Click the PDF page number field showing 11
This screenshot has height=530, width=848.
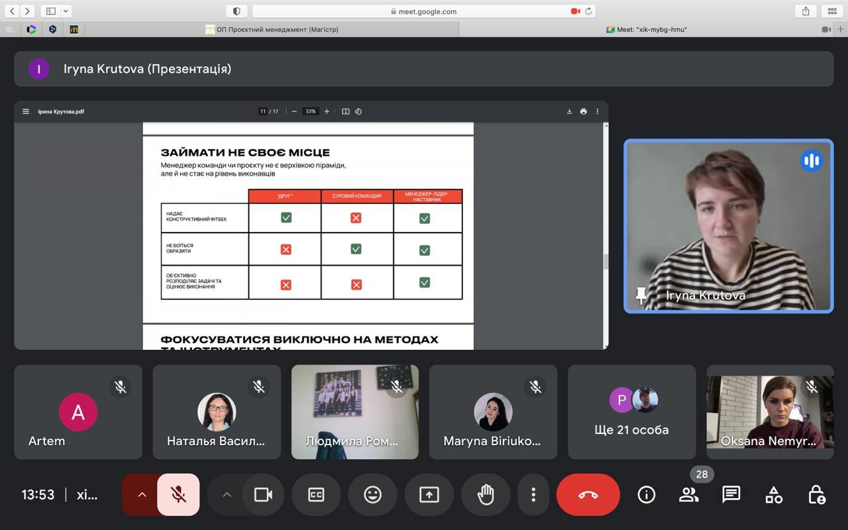pyautogui.click(x=263, y=111)
